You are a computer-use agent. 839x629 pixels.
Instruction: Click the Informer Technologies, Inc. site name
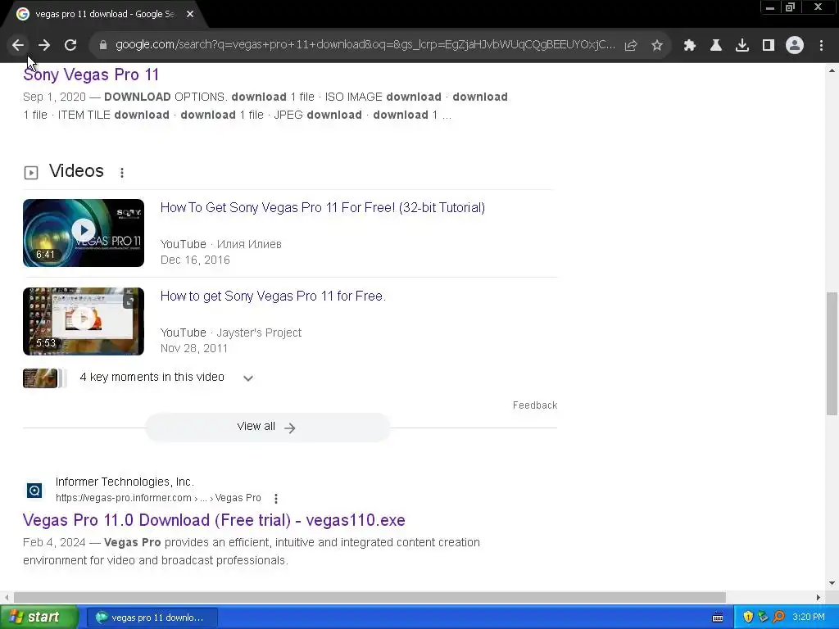pyautogui.click(x=125, y=482)
